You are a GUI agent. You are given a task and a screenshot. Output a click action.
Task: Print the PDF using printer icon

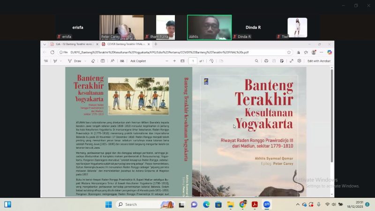[266, 61]
